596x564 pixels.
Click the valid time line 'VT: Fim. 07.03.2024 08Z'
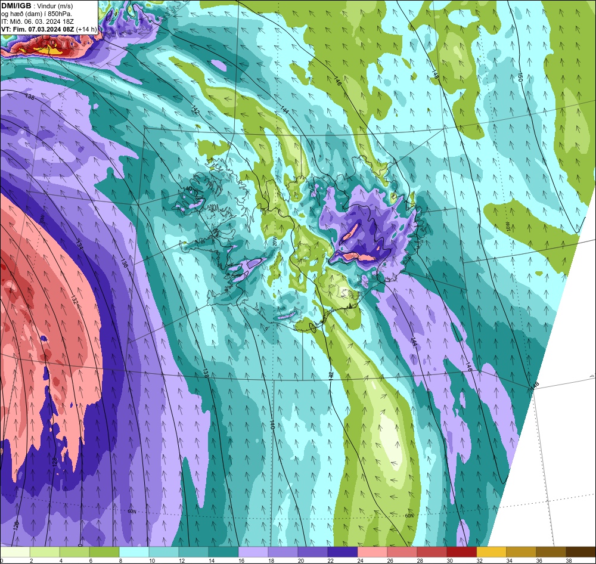38,29
